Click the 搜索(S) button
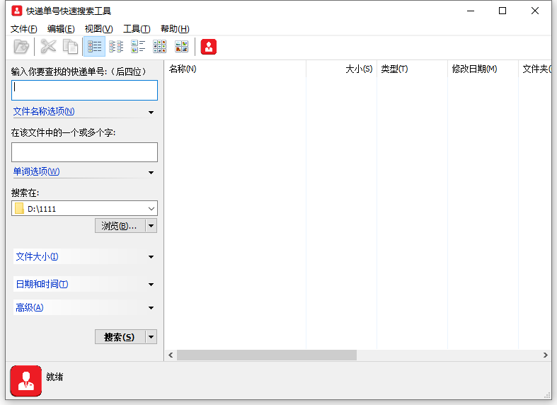Viewport: 557px width, 405px height. (x=120, y=337)
